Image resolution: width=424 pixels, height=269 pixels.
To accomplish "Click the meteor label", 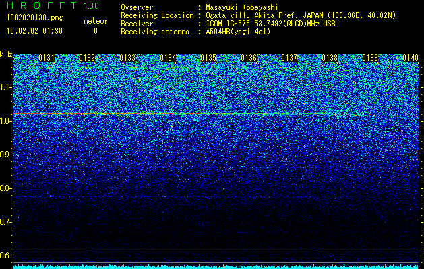I will click(x=96, y=21).
